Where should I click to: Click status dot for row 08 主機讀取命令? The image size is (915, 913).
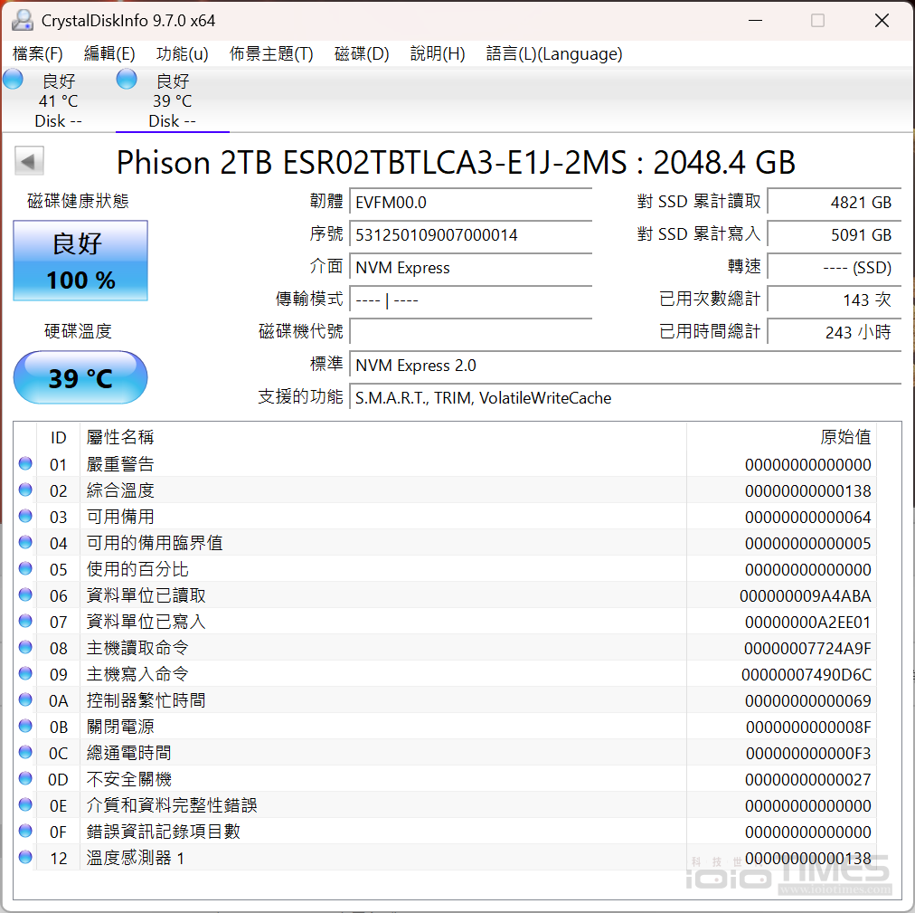pos(25,648)
